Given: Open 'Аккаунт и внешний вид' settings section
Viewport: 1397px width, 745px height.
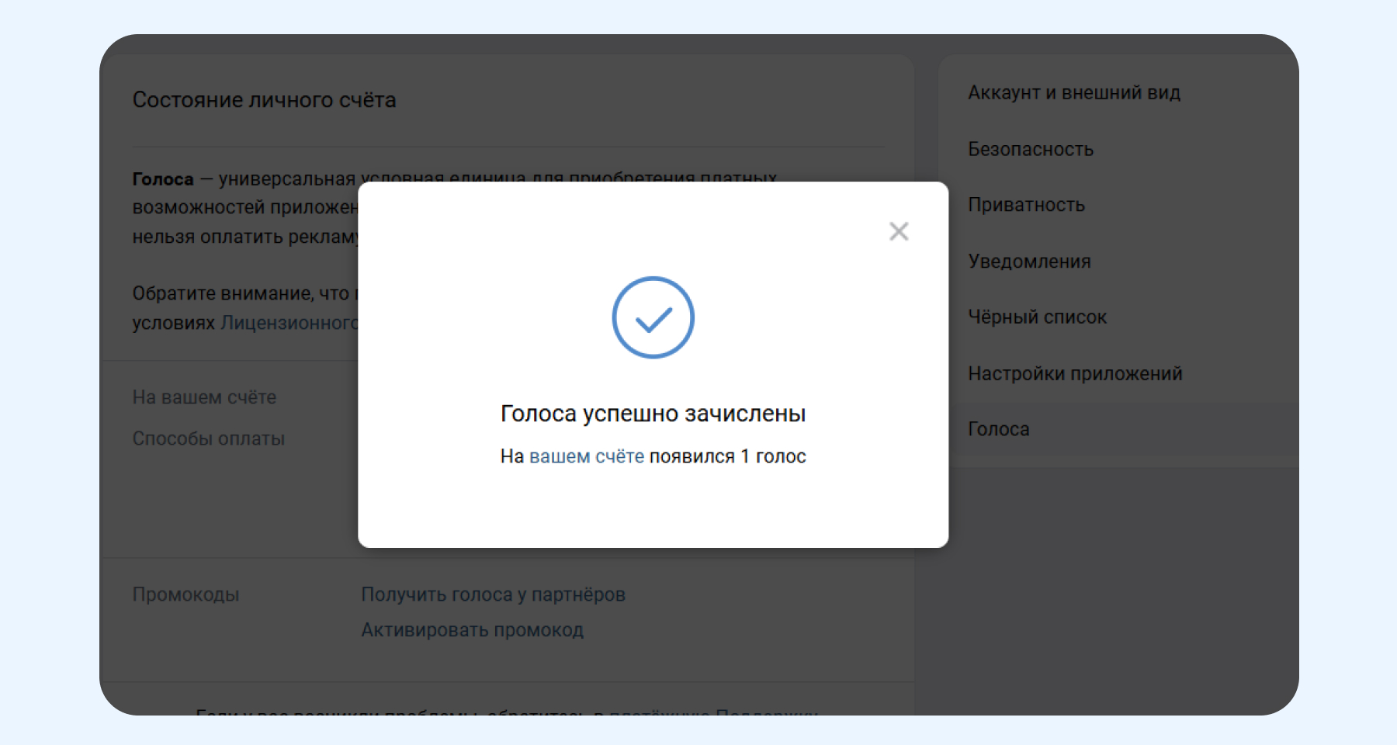Looking at the screenshot, I should (x=1073, y=93).
